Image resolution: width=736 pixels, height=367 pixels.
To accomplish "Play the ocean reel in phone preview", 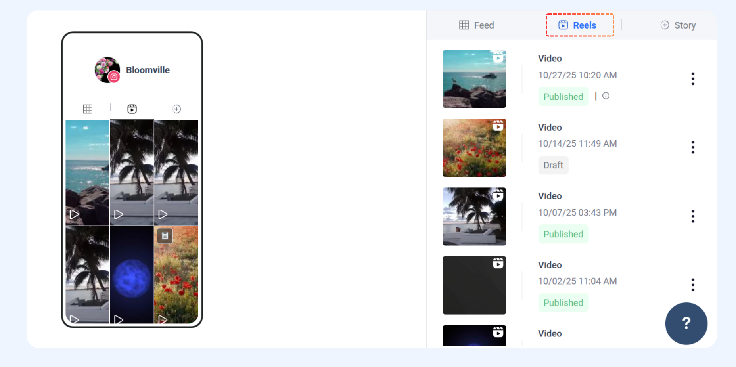I will click(x=87, y=172).
